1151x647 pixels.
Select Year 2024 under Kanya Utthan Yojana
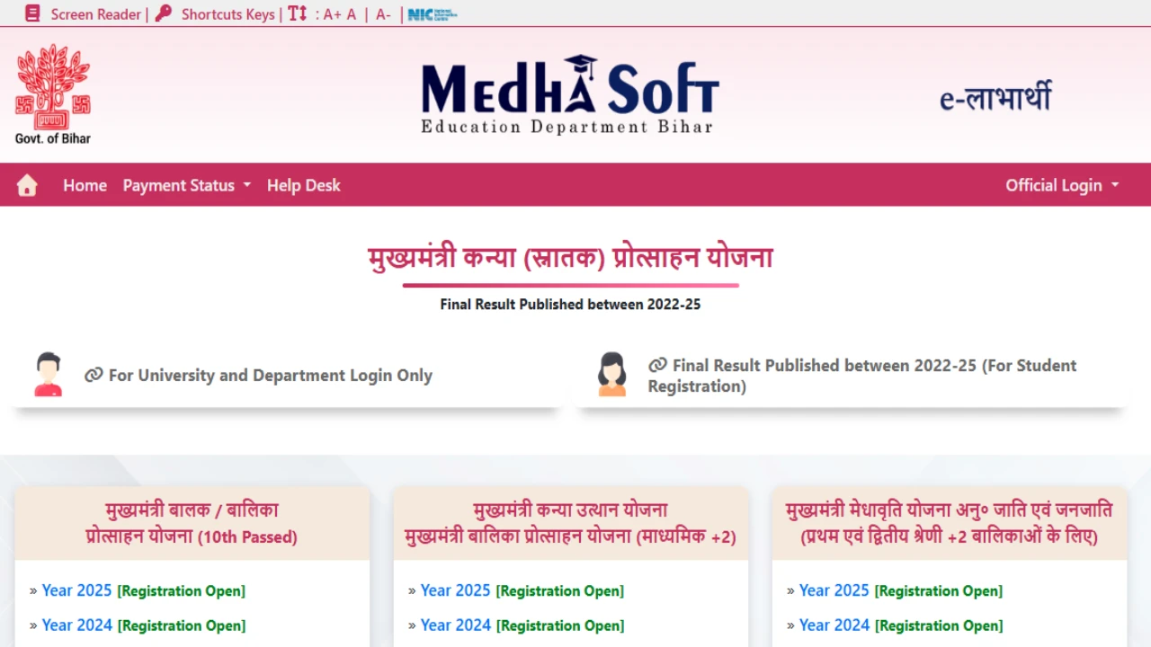pos(456,625)
